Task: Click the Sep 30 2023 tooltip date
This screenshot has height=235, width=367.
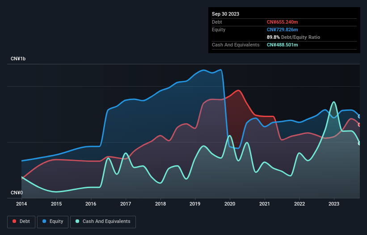Action: point(225,14)
